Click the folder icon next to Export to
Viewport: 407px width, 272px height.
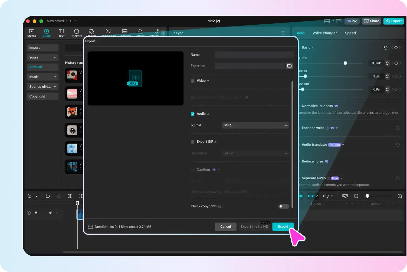pyautogui.click(x=289, y=66)
